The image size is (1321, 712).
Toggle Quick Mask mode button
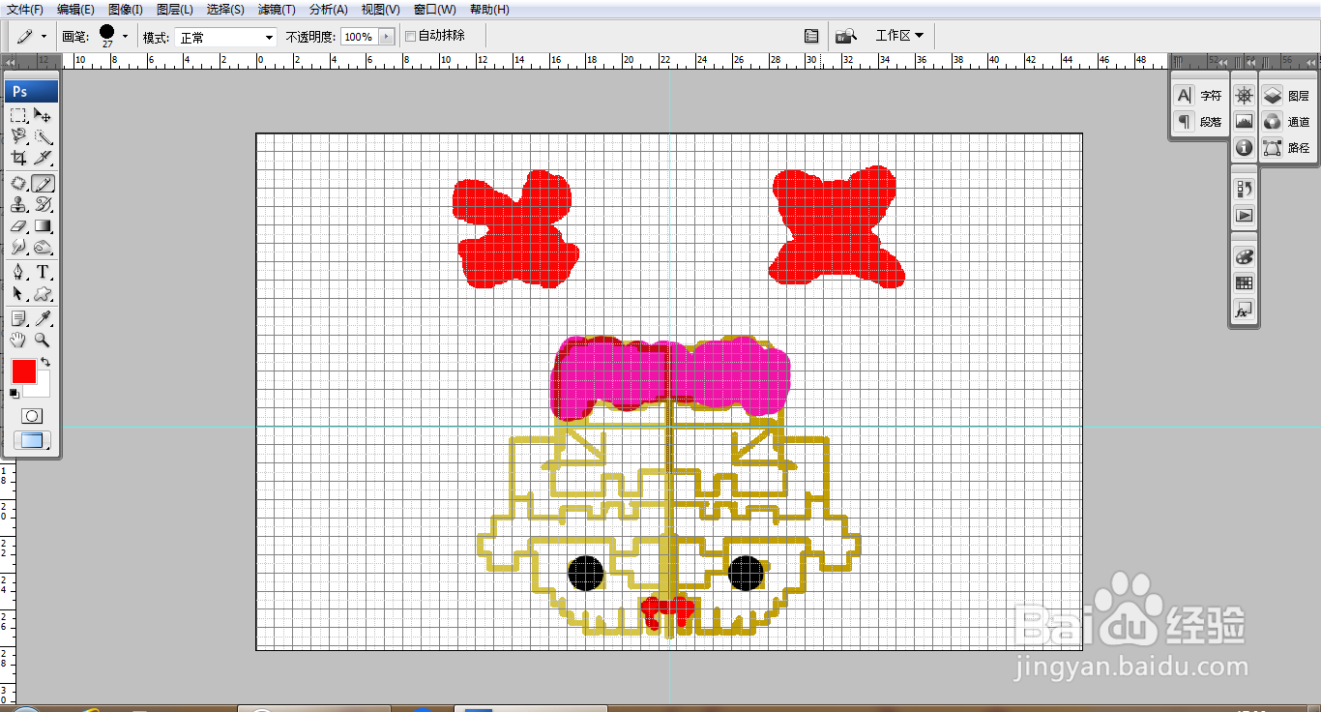pos(32,415)
